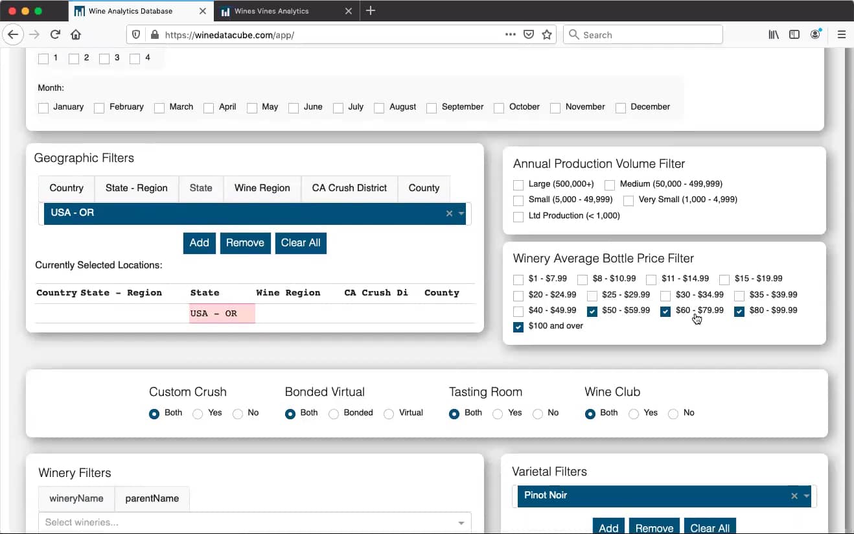Screen dimensions: 854x534
Task: Switch to the County tab
Action: coord(424,188)
